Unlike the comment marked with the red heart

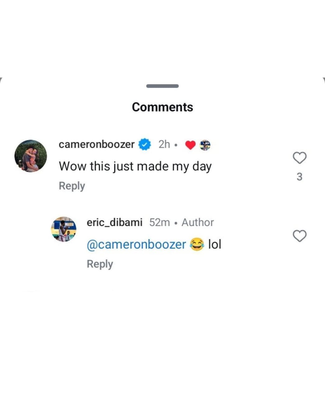tap(190, 144)
